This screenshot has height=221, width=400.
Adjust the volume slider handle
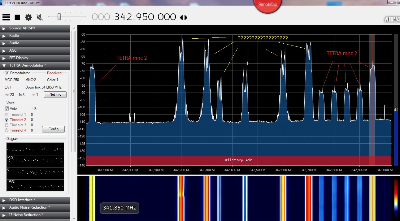[59, 17]
